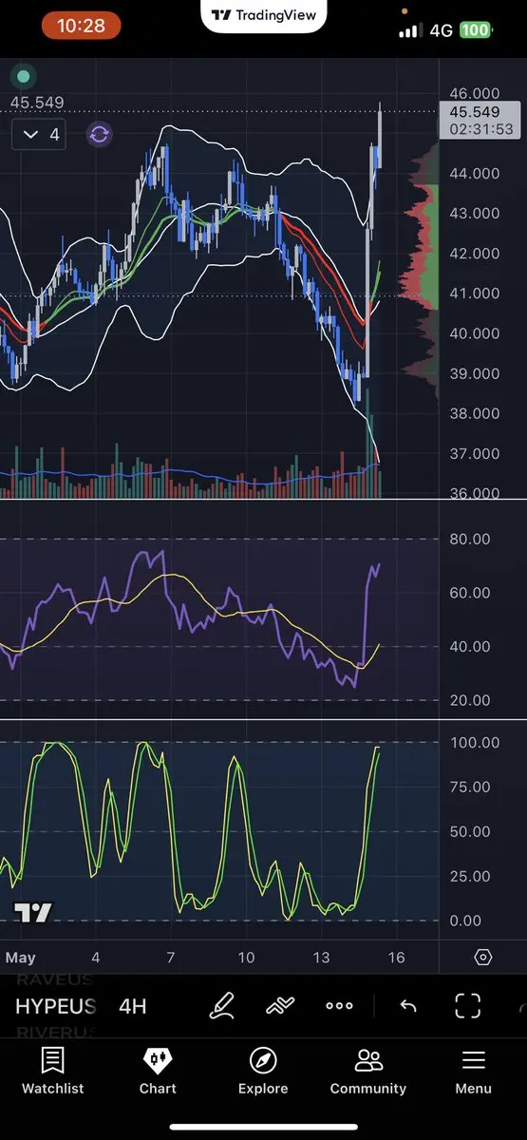The image size is (527, 1140).
Task: Tap the battery 100 indicator
Action: (475, 29)
